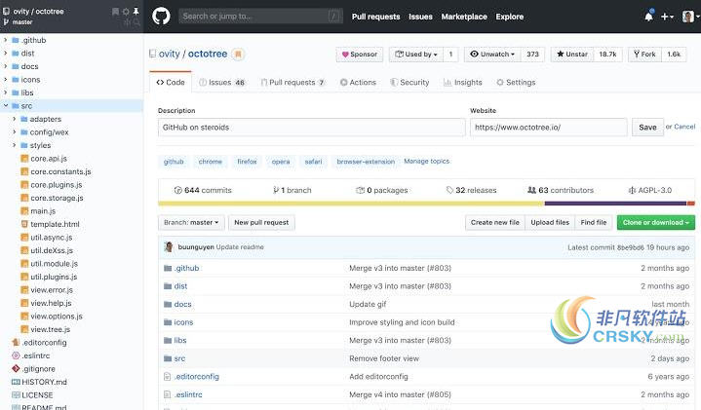Click the purple segment of the language bar
Screen dimensions: 701x410
point(615,204)
